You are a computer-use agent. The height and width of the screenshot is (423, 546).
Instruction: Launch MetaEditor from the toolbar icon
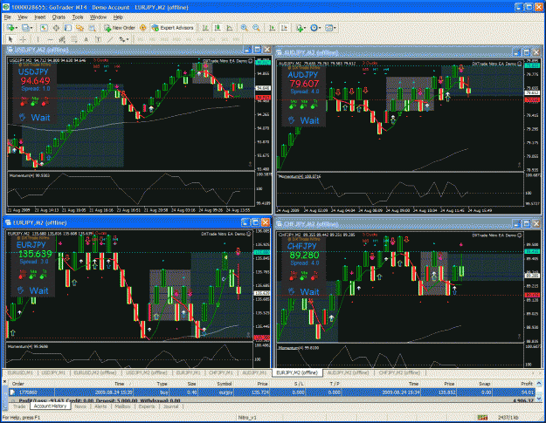pos(142,28)
